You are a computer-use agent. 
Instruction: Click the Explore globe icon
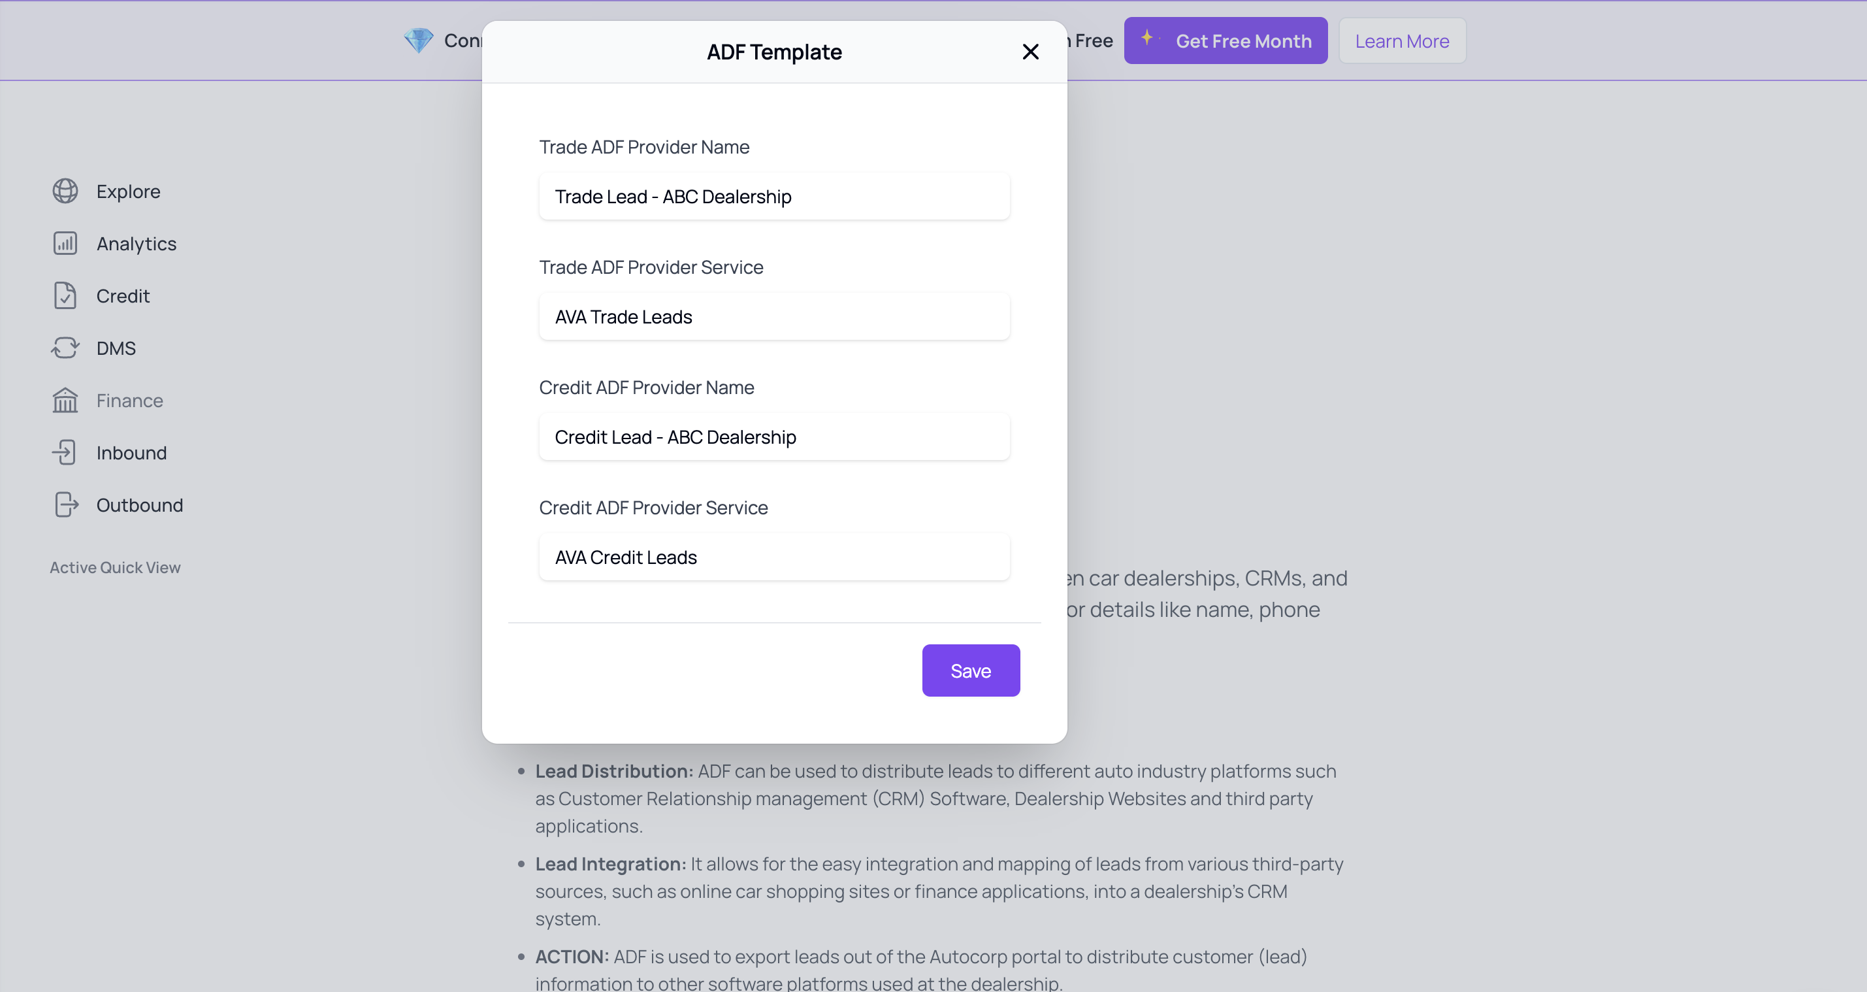[x=65, y=191]
